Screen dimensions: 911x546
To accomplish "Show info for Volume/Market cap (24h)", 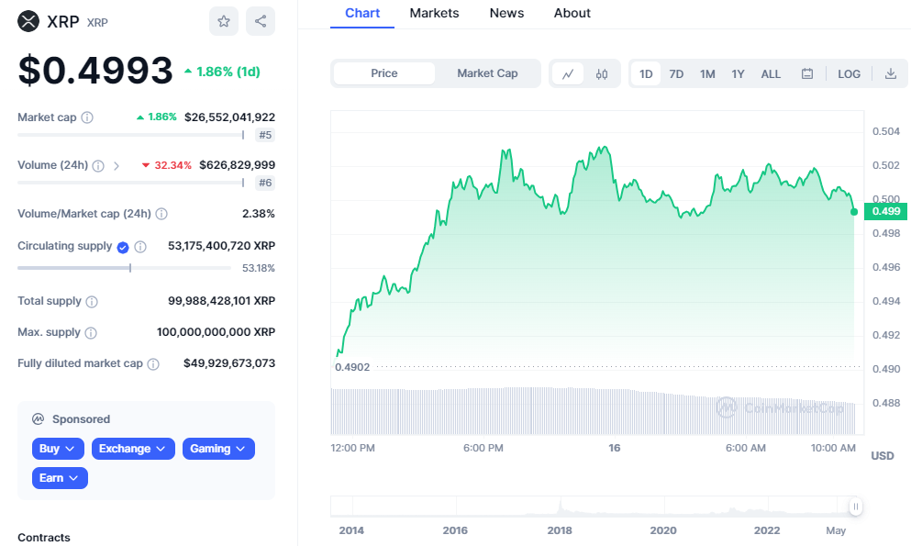I will [161, 214].
